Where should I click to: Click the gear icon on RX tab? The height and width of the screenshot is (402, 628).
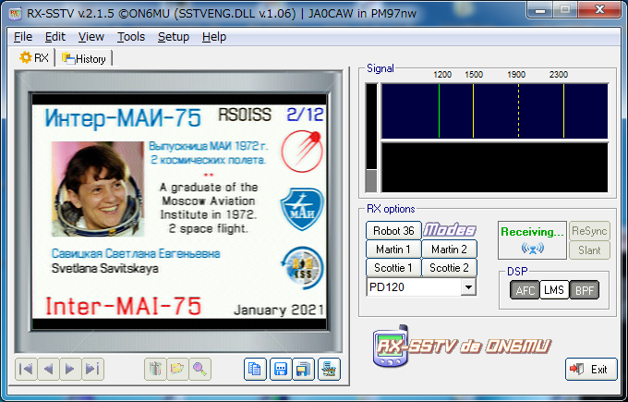(x=25, y=57)
